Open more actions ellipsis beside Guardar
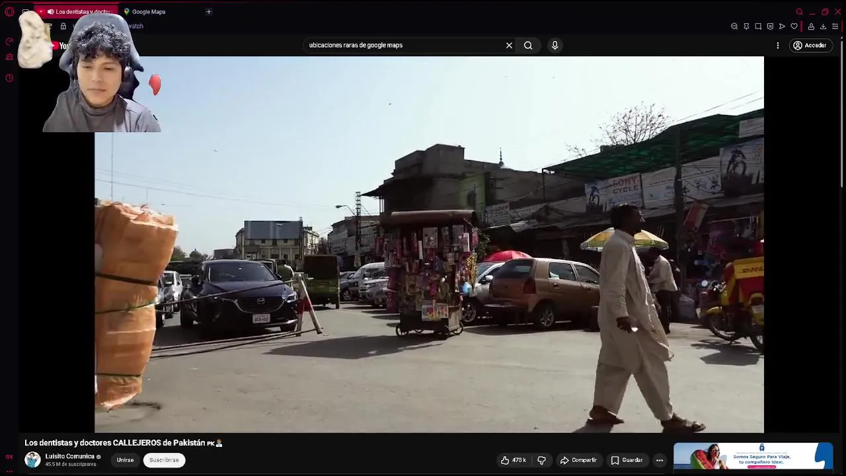This screenshot has height=476, width=846. tap(659, 460)
